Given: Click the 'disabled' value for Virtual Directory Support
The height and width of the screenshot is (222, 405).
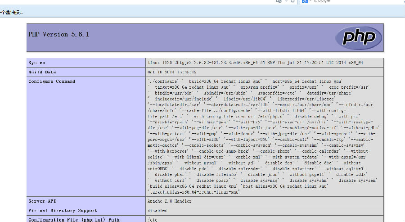Looking at the screenshot, I should click(x=157, y=210).
